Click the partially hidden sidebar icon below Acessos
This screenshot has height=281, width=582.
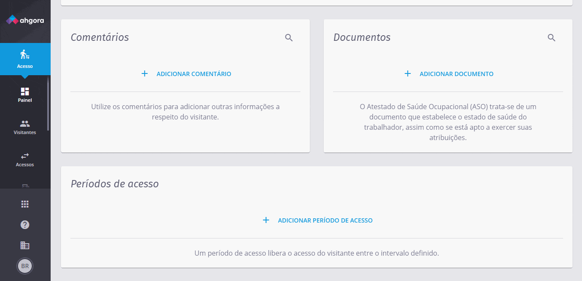pos(25,186)
